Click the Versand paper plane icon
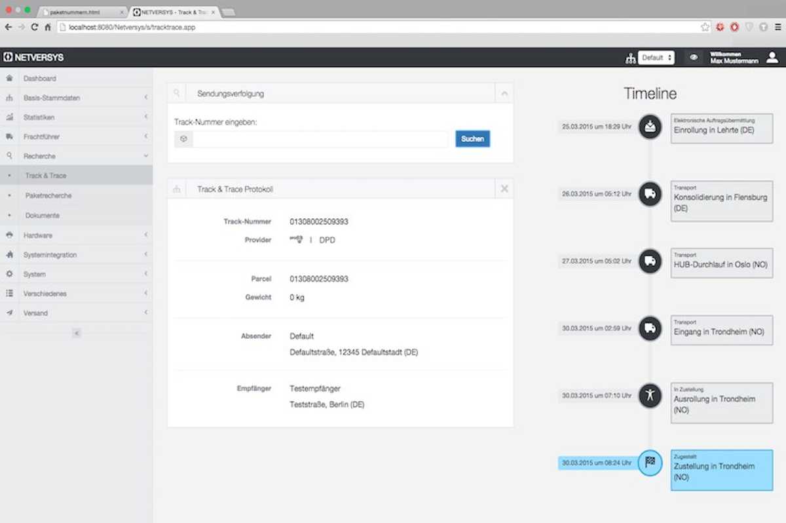Image resolution: width=786 pixels, height=523 pixels. pos(9,313)
